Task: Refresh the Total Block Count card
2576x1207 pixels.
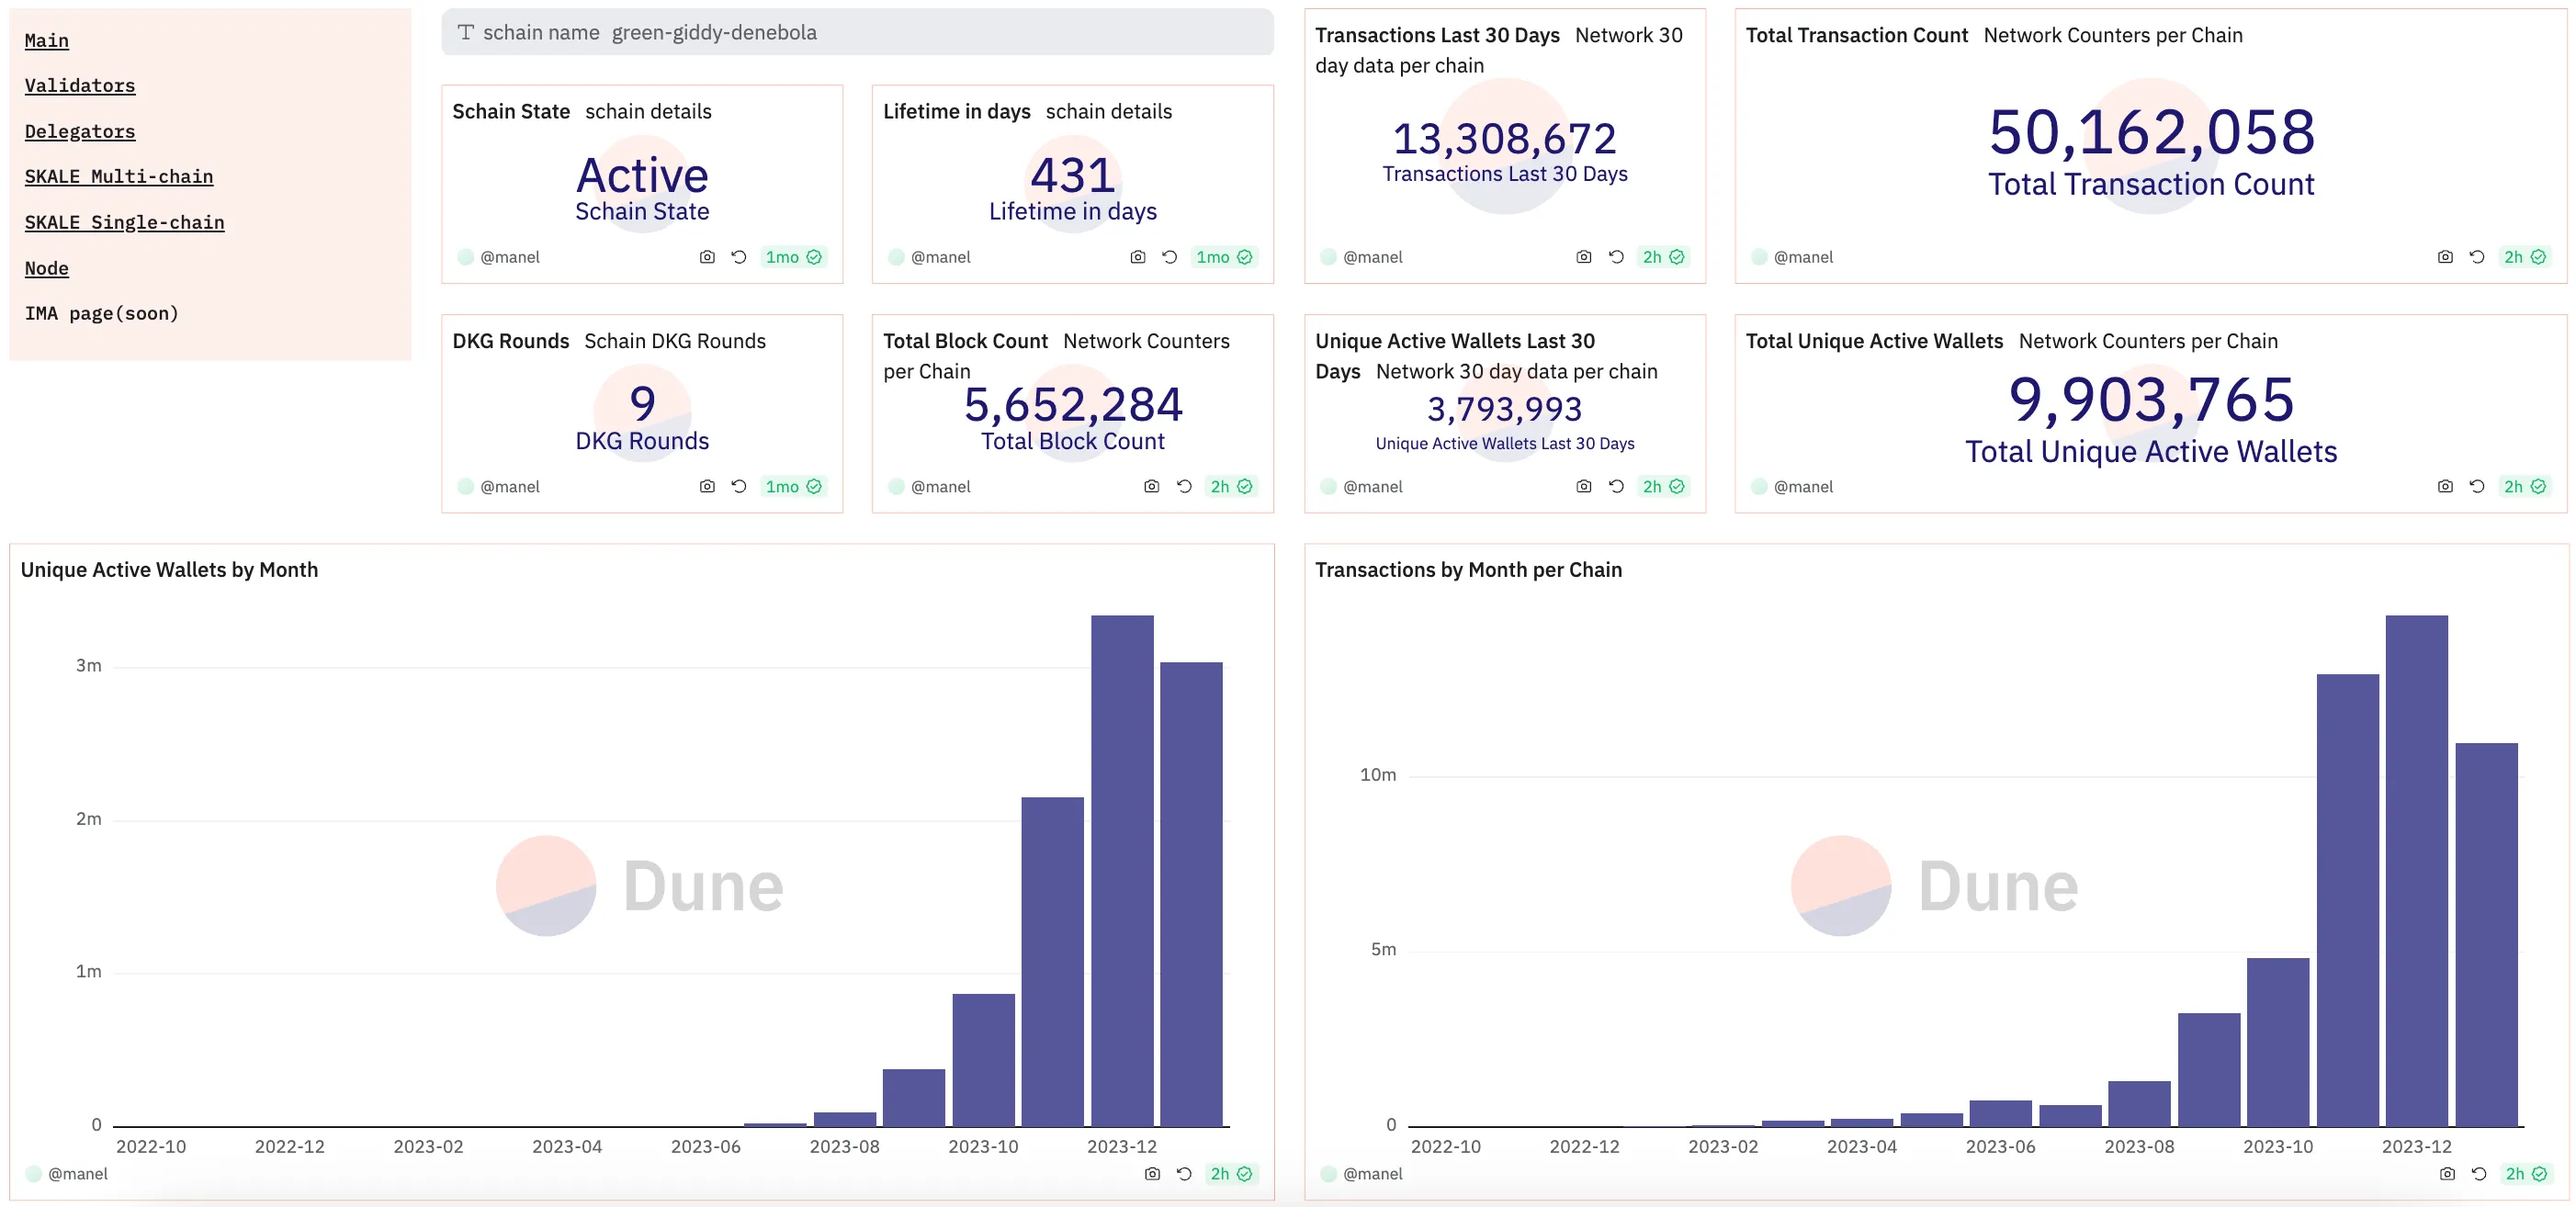Action: 1184,486
